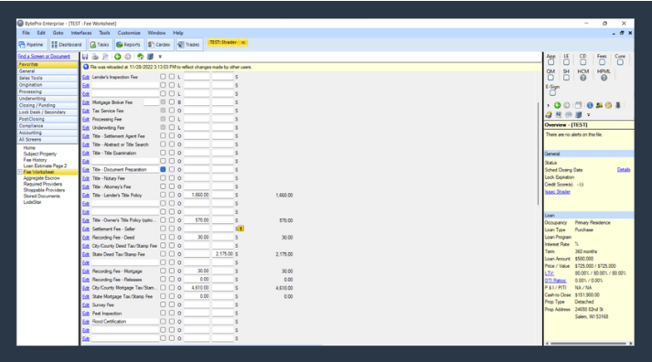Open the Details link for Sched Closing Date
652x362 pixels.
click(x=624, y=169)
